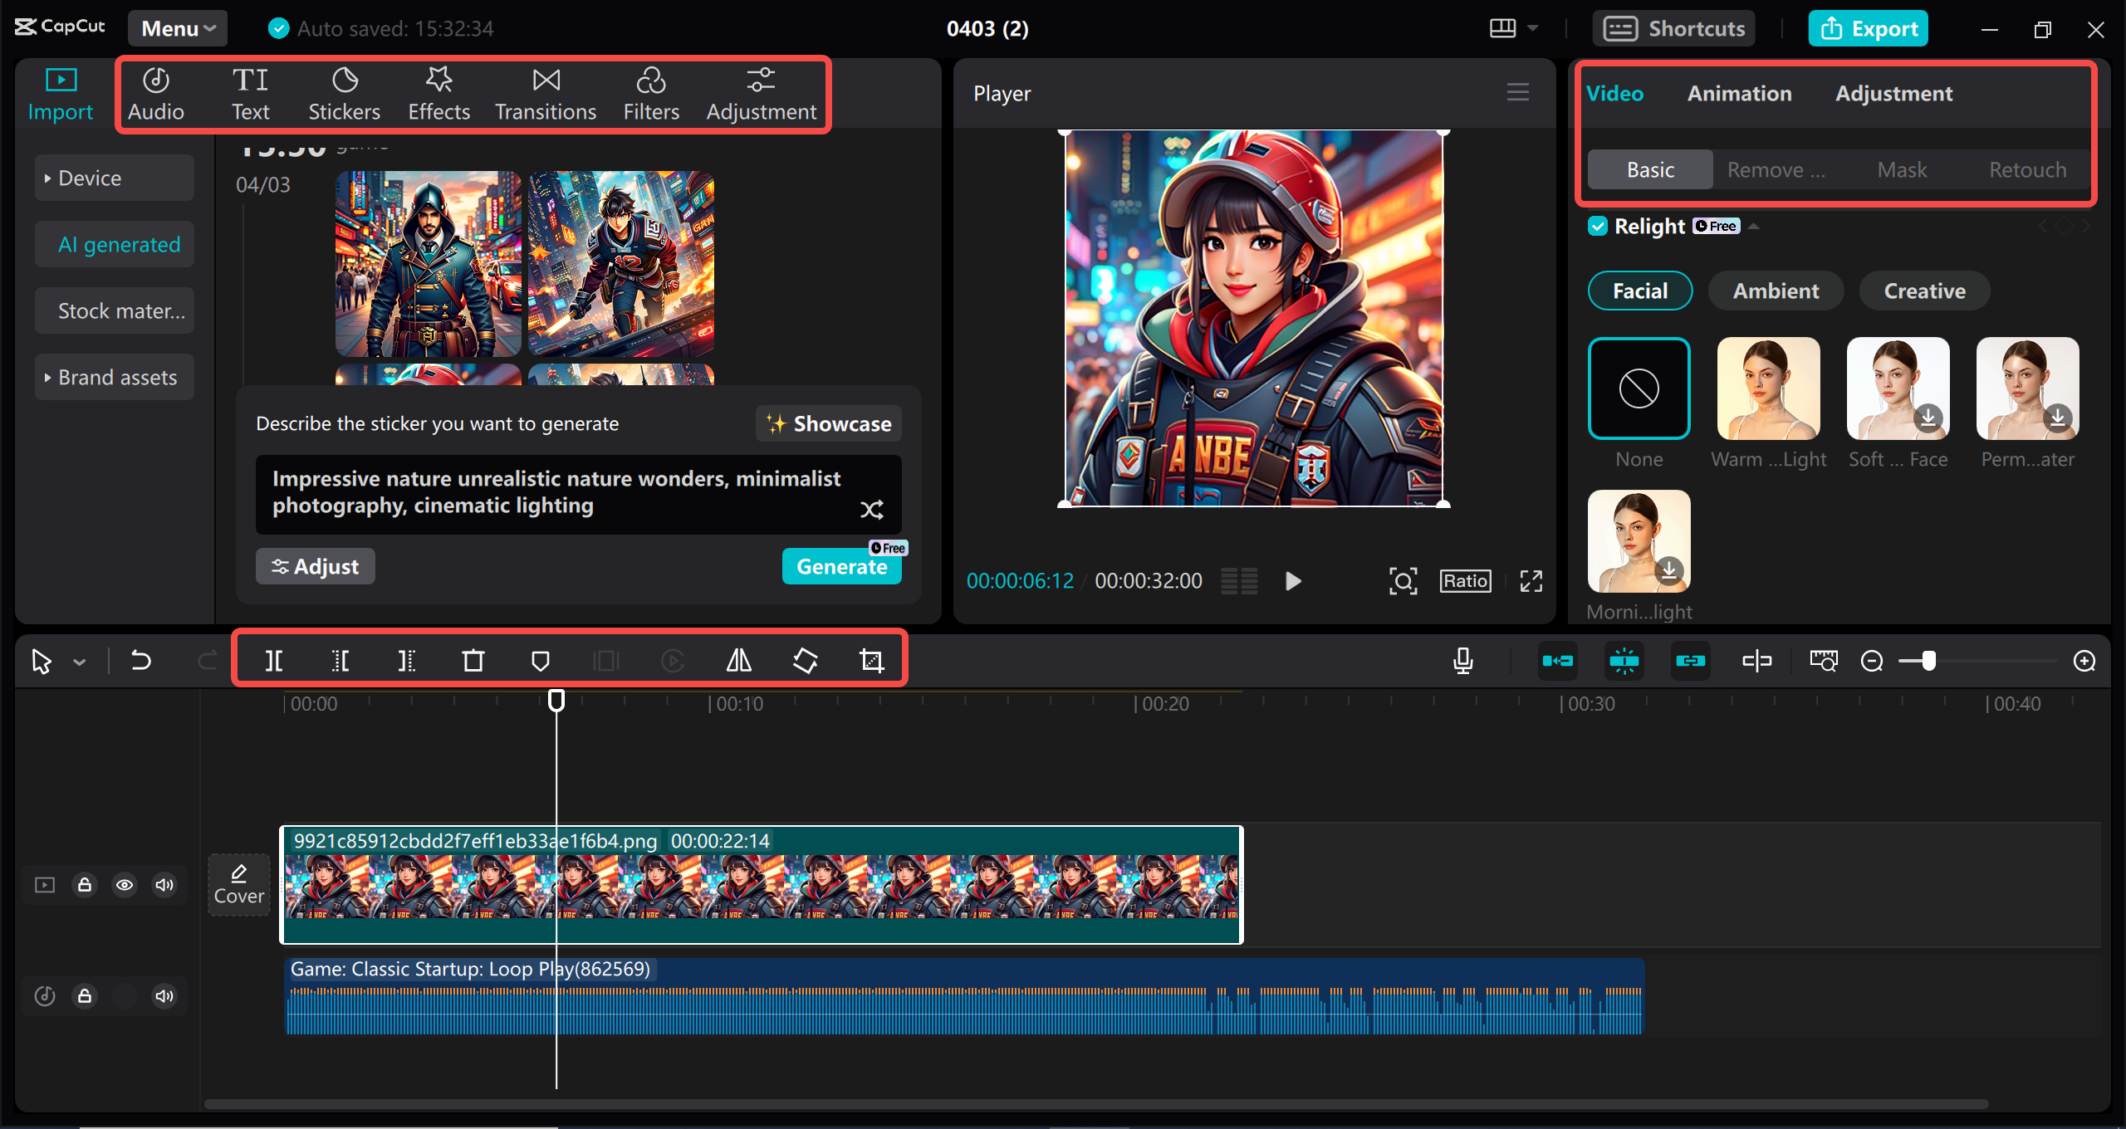Image resolution: width=2126 pixels, height=1129 pixels.
Task: Click the Generate sticker button
Action: point(840,567)
